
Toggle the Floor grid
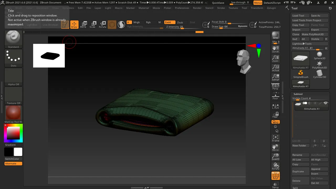coord(275,96)
